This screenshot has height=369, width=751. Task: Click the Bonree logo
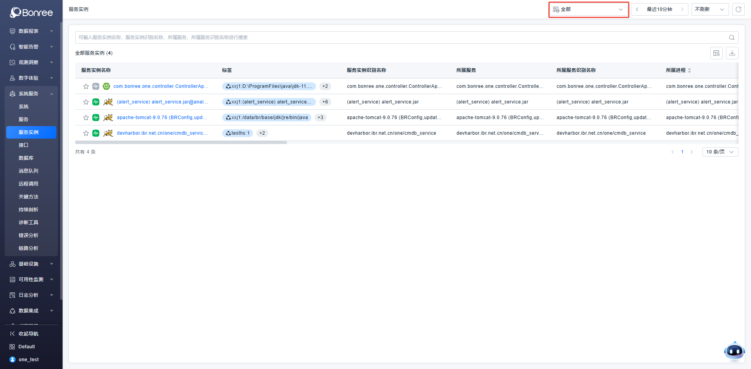click(31, 12)
